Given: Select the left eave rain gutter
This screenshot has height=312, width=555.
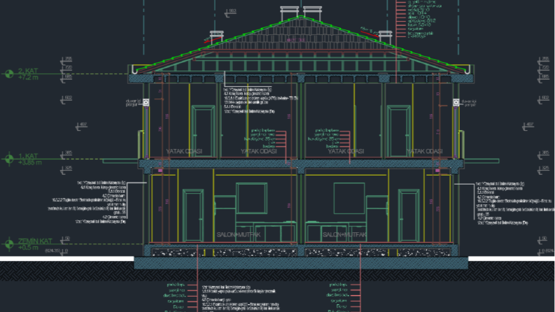Looking at the screenshot, I should [134, 70].
